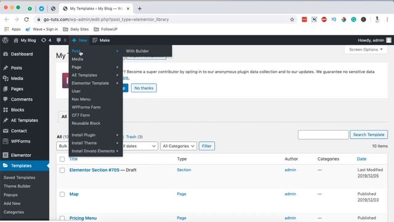Open the Map template link
Image resolution: width=394 pixels, height=222 pixels.
click(x=74, y=194)
